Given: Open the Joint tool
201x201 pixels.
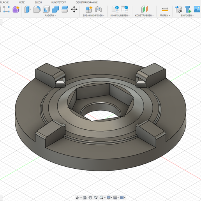Looking at the screenshot, I should click(x=99, y=9).
